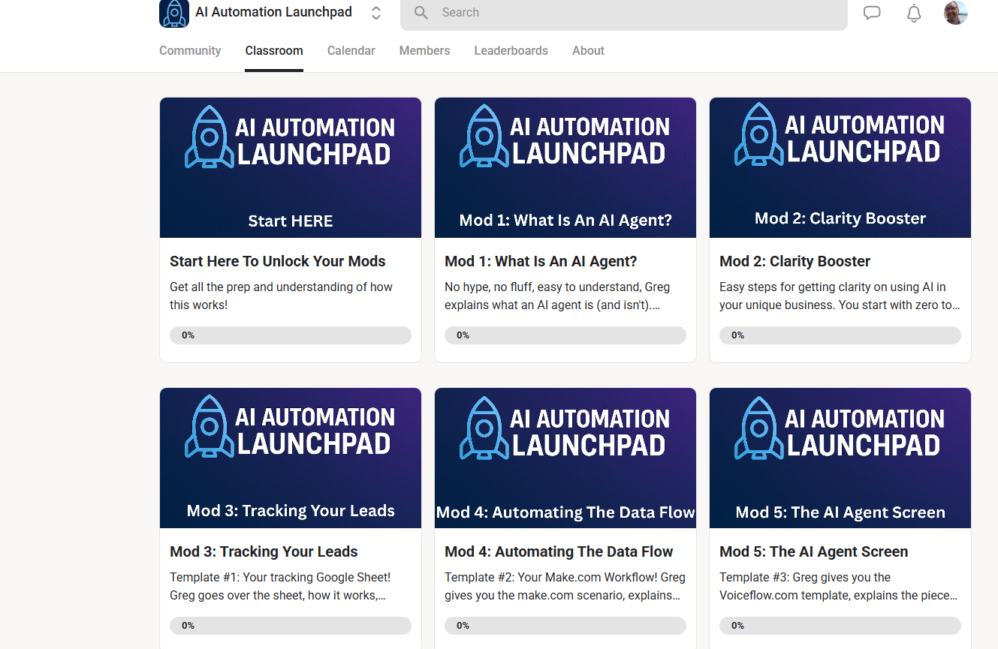Switch to the Community tab
Screen dimensions: 998x649
click(190, 51)
